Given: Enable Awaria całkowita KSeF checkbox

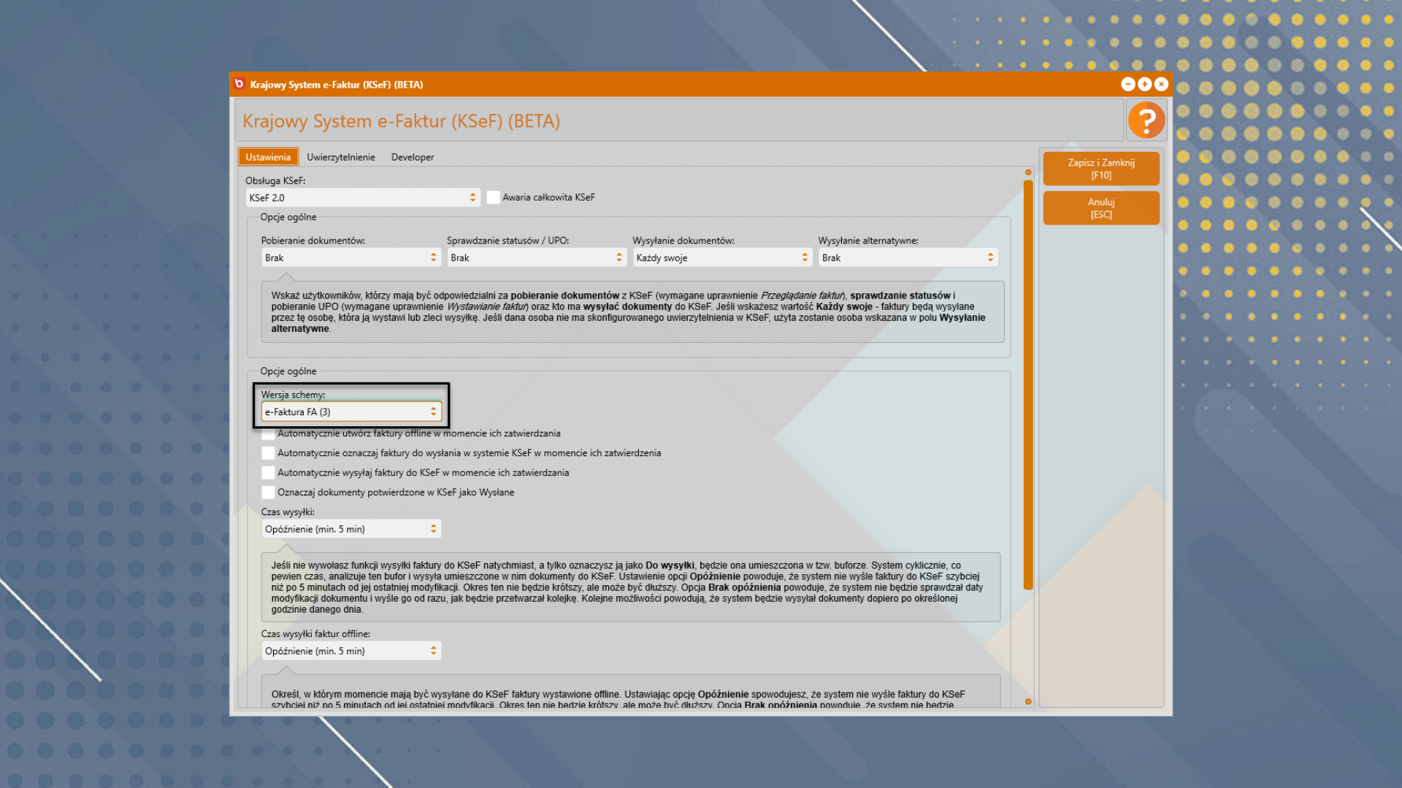Looking at the screenshot, I should [494, 197].
